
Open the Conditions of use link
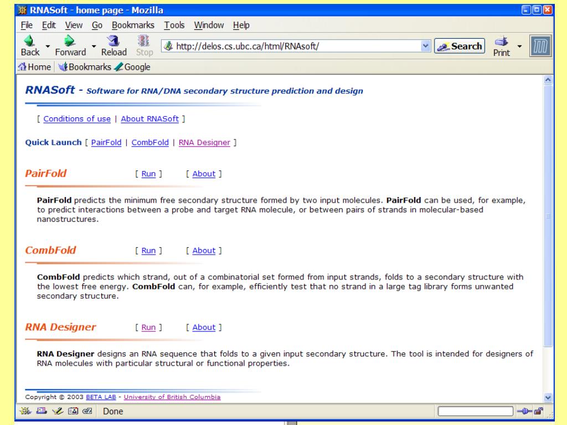pyautogui.click(x=77, y=119)
